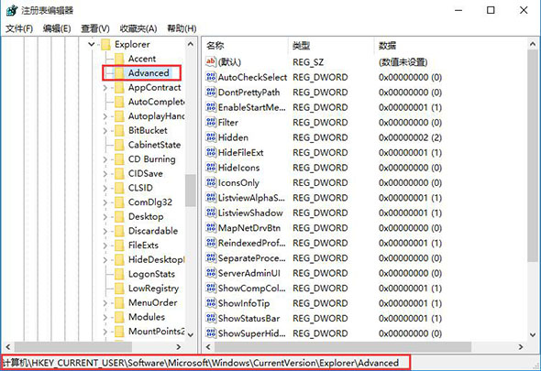Click the DWORD icon beside ShowStatusBar
Viewport: 541px width, 371px height.
[211, 318]
